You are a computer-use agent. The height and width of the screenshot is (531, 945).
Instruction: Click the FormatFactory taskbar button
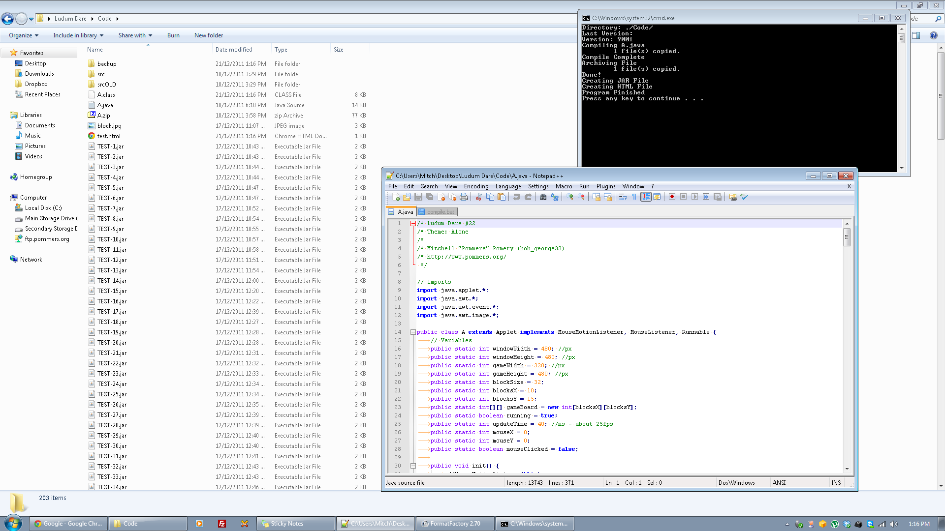455,524
